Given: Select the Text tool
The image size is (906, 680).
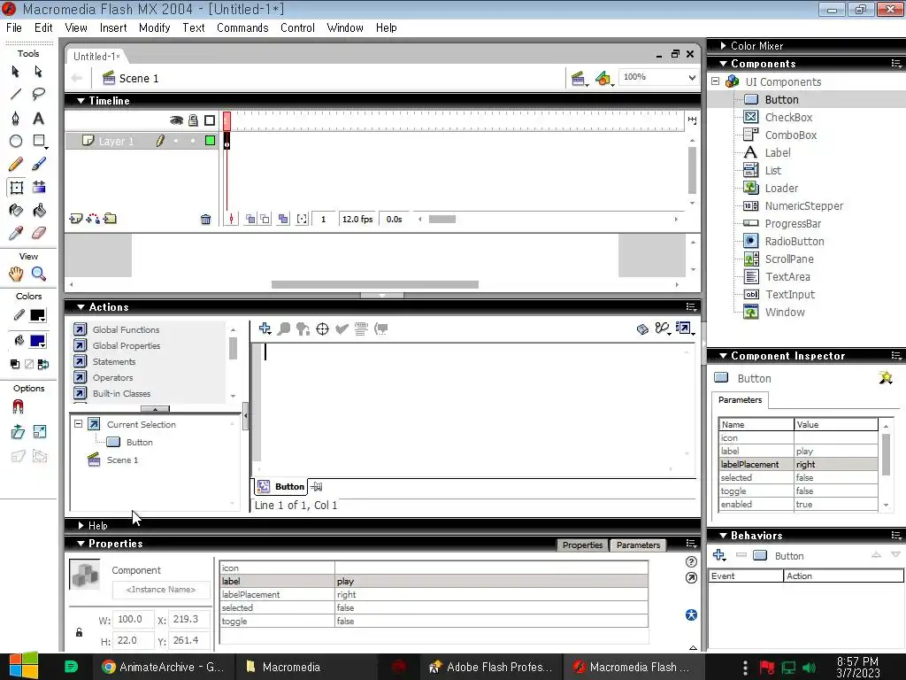Looking at the screenshot, I should pos(38,118).
